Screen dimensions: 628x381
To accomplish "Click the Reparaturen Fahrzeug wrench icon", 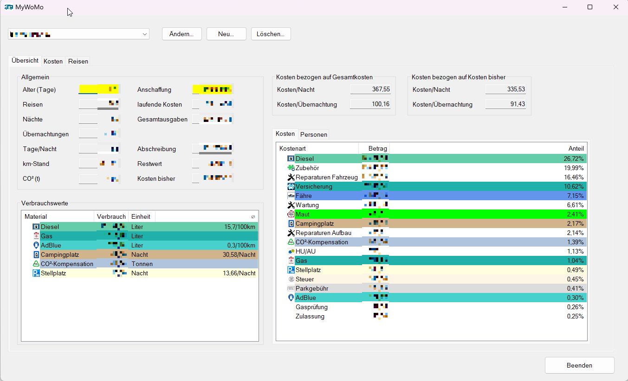I will [291, 177].
